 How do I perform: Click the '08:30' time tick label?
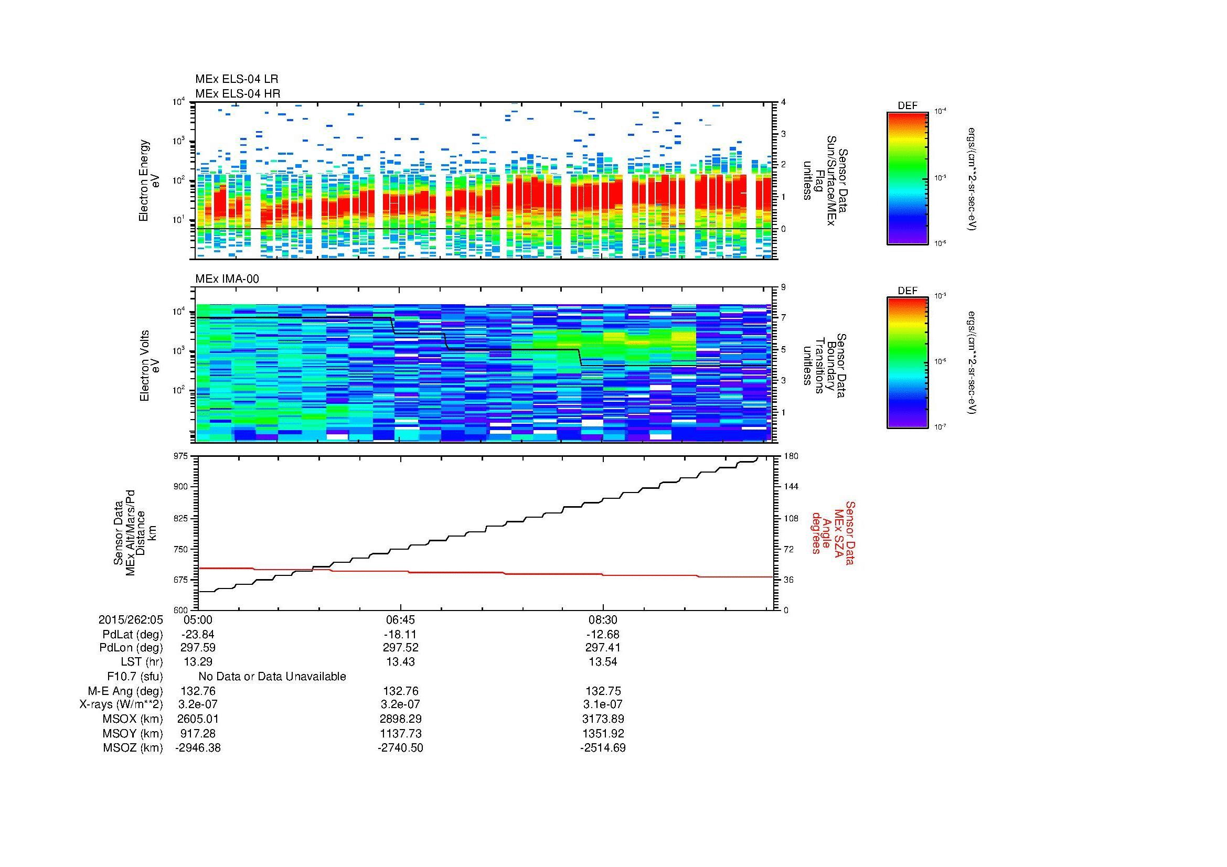[603, 619]
